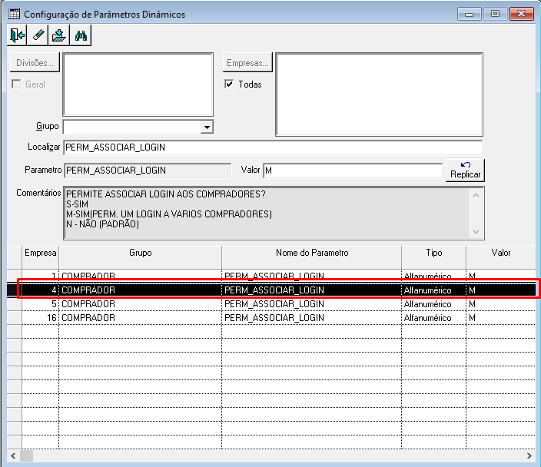541x467 pixels.
Task: Click the save tray toolbar icon
Action: point(59,35)
